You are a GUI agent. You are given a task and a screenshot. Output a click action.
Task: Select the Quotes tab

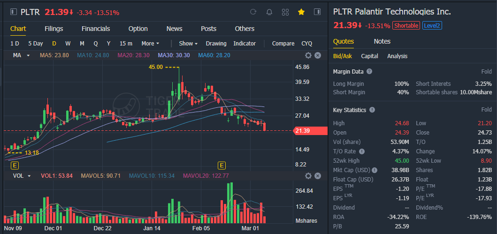pyautogui.click(x=343, y=41)
